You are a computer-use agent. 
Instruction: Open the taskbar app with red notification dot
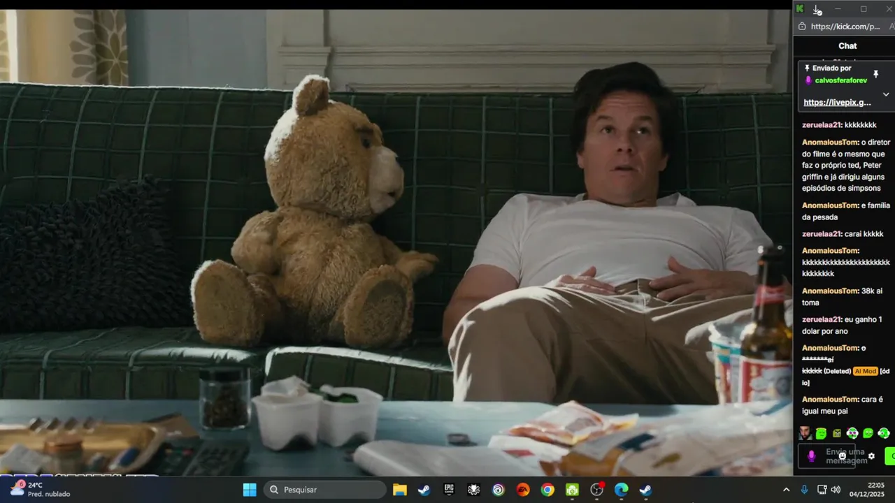pyautogui.click(x=596, y=490)
